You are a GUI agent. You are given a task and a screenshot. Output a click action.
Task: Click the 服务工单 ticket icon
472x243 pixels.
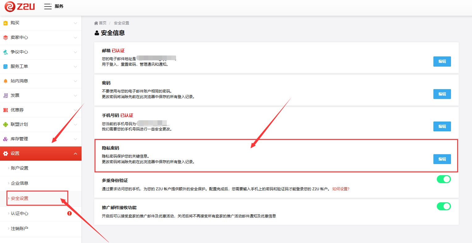point(5,67)
